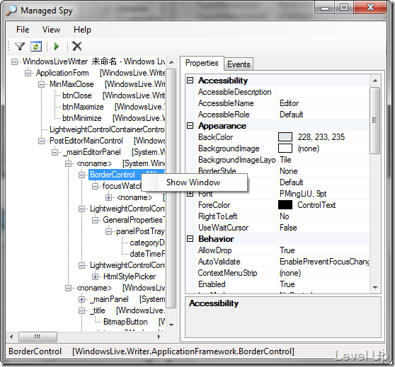Choose Show Window from context menu
The width and height of the screenshot is (395, 367).
tap(193, 182)
